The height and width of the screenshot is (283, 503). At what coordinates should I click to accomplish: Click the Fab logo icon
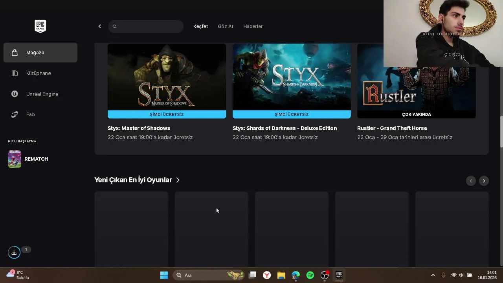click(15, 114)
